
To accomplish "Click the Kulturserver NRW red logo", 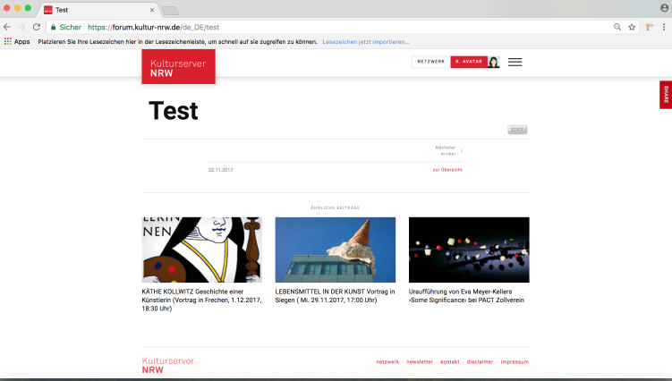I will click(178, 67).
